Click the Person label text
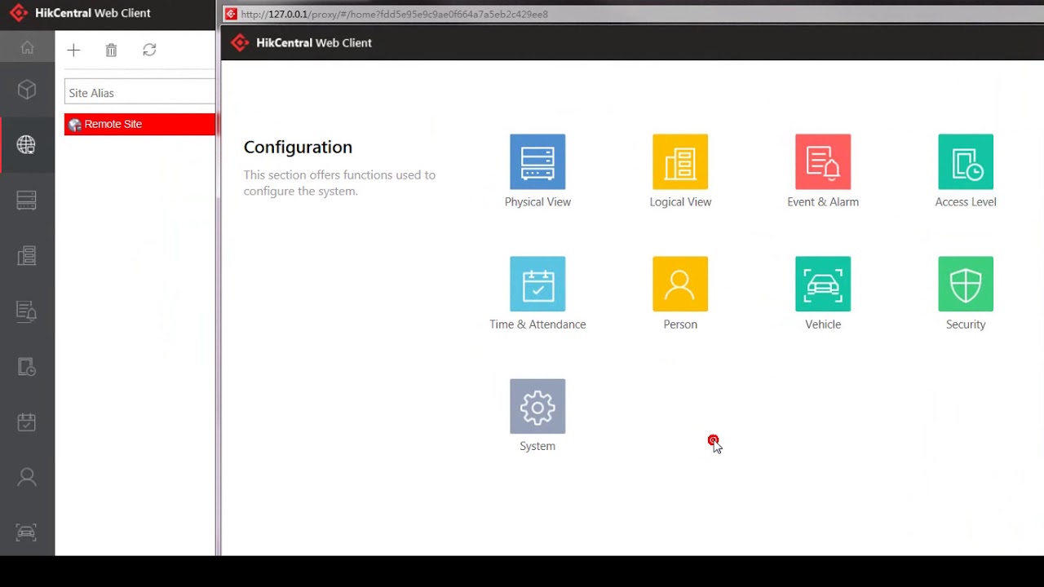Viewport: 1044px width, 587px height. (680, 324)
